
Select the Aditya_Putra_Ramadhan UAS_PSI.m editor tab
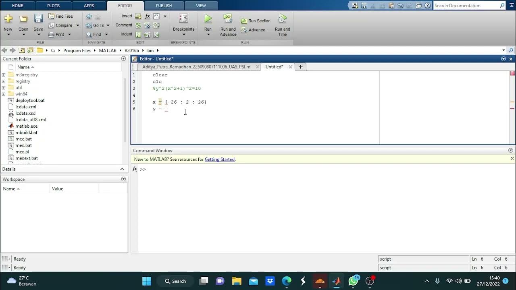point(196,67)
